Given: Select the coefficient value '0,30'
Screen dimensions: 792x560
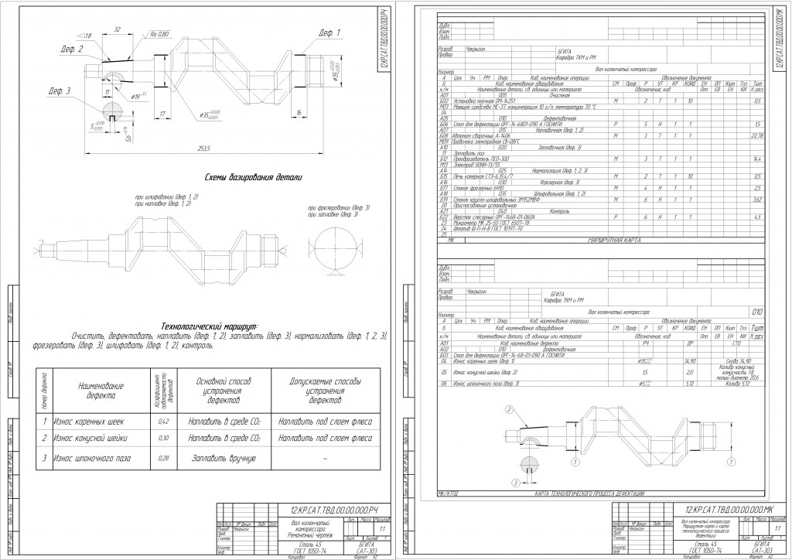Looking at the screenshot, I should coord(164,439).
